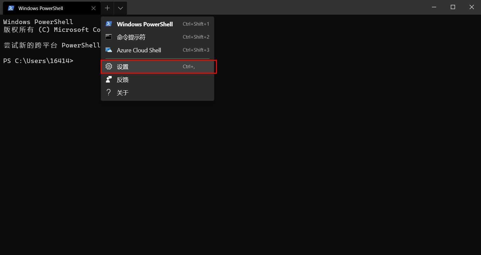Image resolution: width=481 pixels, height=255 pixels.
Task: Click the PowerShell icon in the tab
Action: tap(11, 8)
